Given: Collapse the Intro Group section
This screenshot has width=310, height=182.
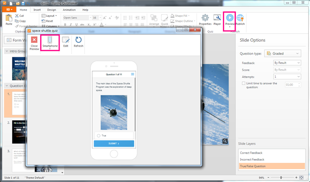Looking at the screenshot, I should pyautogui.click(x=7, y=51).
